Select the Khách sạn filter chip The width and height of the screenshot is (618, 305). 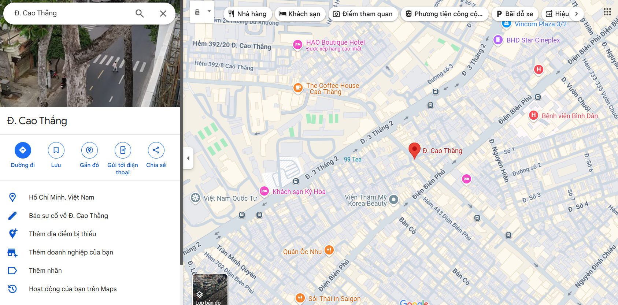click(300, 14)
